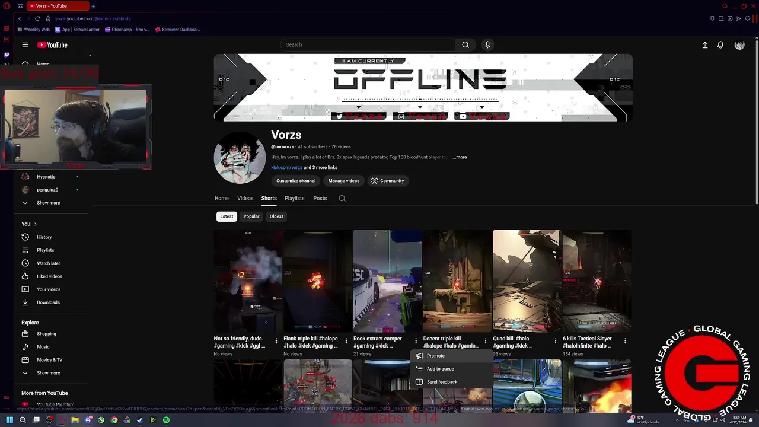759x427 pixels.
Task: Open Shopping under Explore
Action: 46,334
